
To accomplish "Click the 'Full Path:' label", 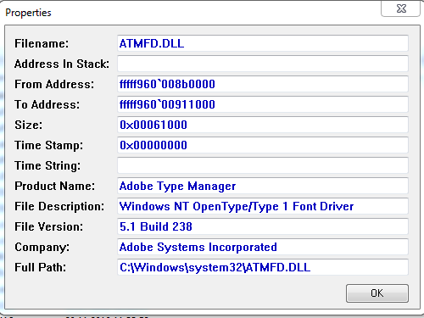I will (41, 267).
